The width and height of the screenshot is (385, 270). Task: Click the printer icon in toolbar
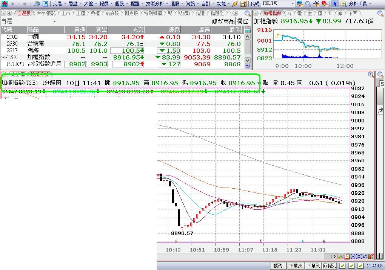coord(37,3)
